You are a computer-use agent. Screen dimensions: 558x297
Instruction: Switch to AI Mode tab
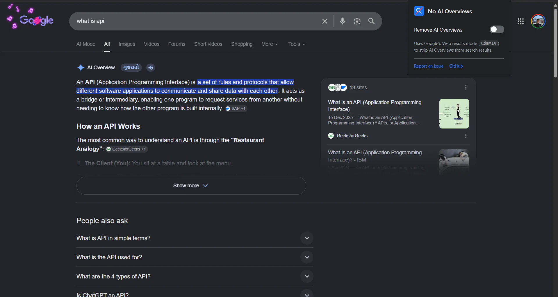click(86, 44)
